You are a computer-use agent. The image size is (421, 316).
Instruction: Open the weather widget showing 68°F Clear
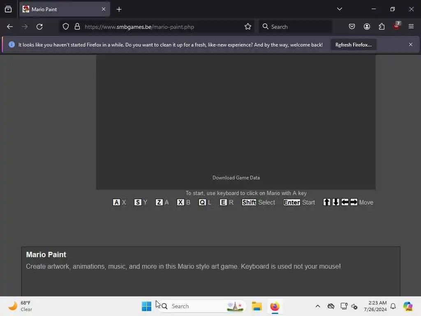20,306
